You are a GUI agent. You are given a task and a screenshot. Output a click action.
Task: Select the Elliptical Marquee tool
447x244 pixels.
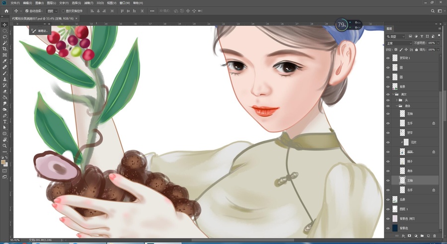(4, 31)
